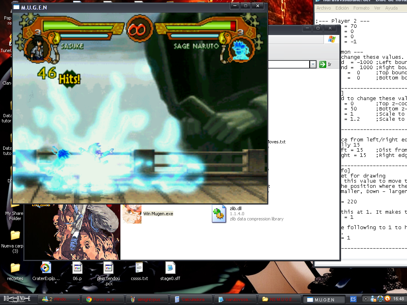The height and width of the screenshot is (305, 407).
Task: Open stage0.sff on the desktop
Action: pyautogui.click(x=170, y=268)
